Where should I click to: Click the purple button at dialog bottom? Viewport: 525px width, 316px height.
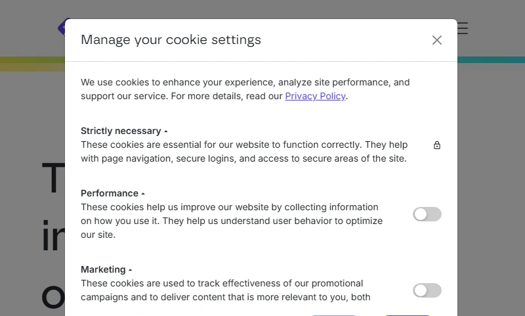407,315
